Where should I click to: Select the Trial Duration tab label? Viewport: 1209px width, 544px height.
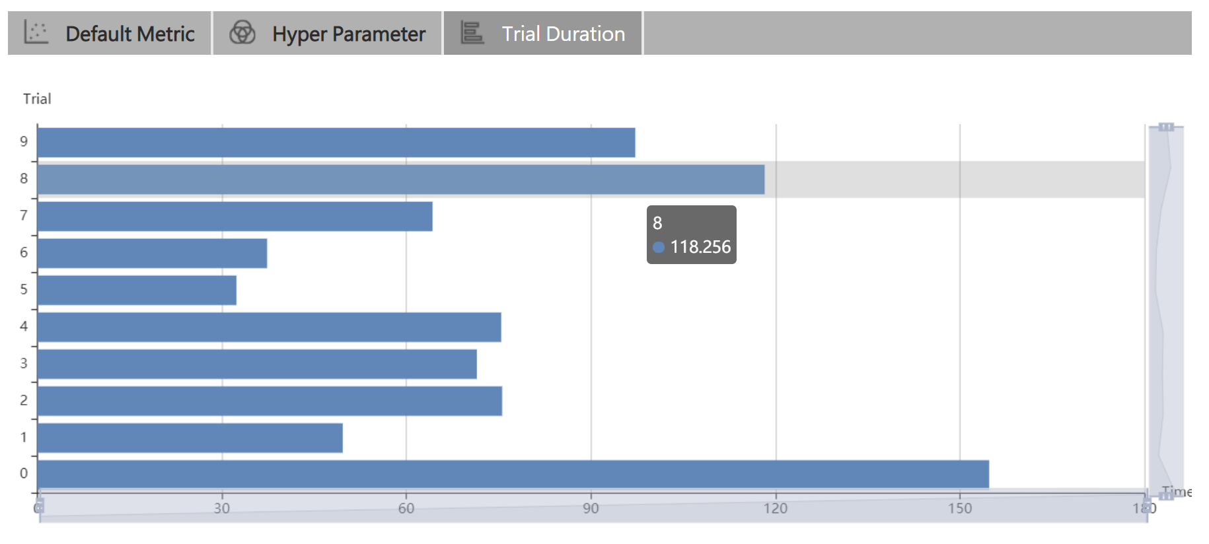click(563, 34)
